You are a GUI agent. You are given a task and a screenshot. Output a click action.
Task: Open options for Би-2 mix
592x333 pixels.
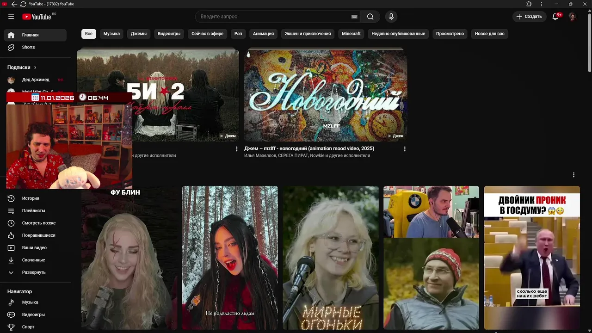coord(237,149)
